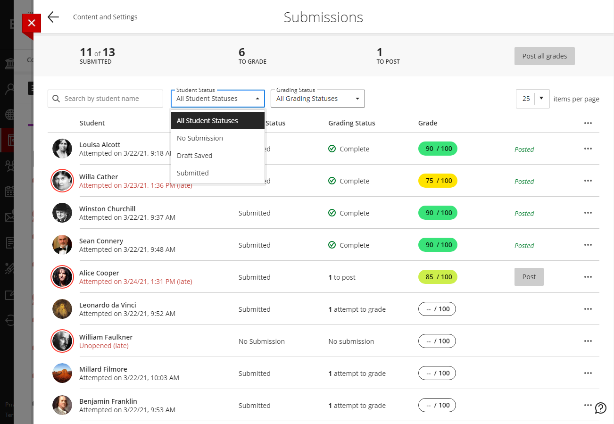Select No Submission from status dropdown
The height and width of the screenshot is (424, 614).
click(200, 138)
